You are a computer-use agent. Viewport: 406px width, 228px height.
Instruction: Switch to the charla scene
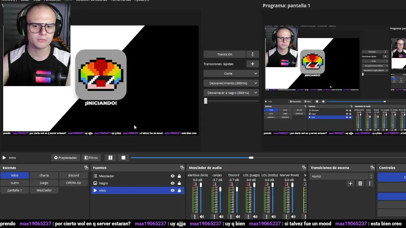pyautogui.click(x=44, y=175)
